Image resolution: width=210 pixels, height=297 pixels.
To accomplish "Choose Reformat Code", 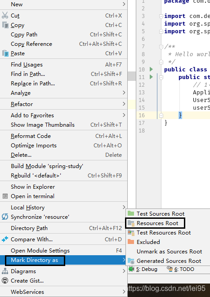I will click(64, 136).
